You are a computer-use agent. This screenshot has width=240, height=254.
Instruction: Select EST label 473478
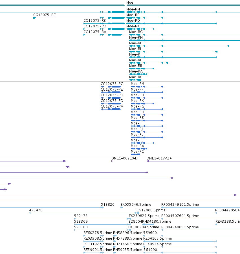click(36, 210)
